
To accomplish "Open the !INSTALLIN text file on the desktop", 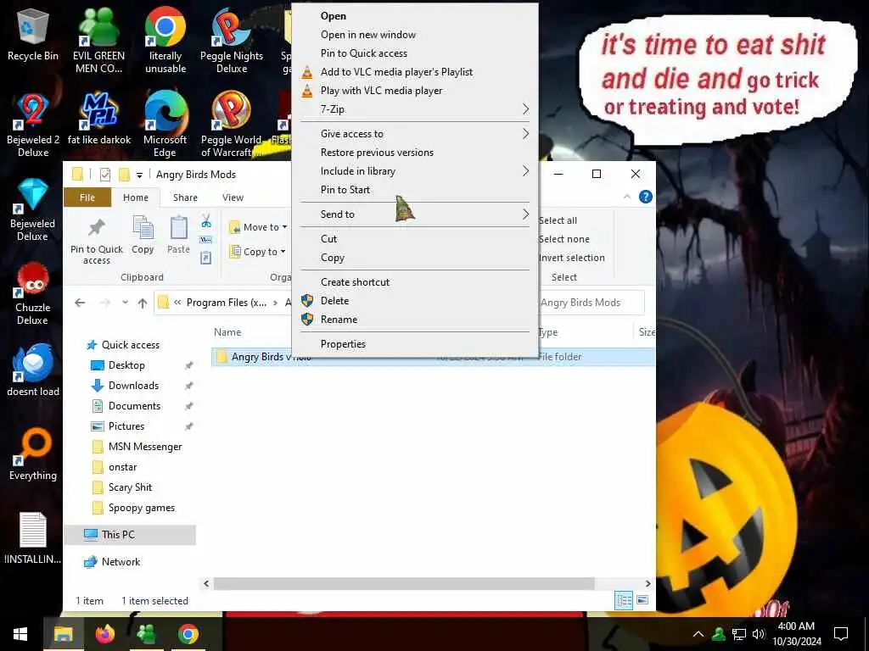I will click(33, 537).
